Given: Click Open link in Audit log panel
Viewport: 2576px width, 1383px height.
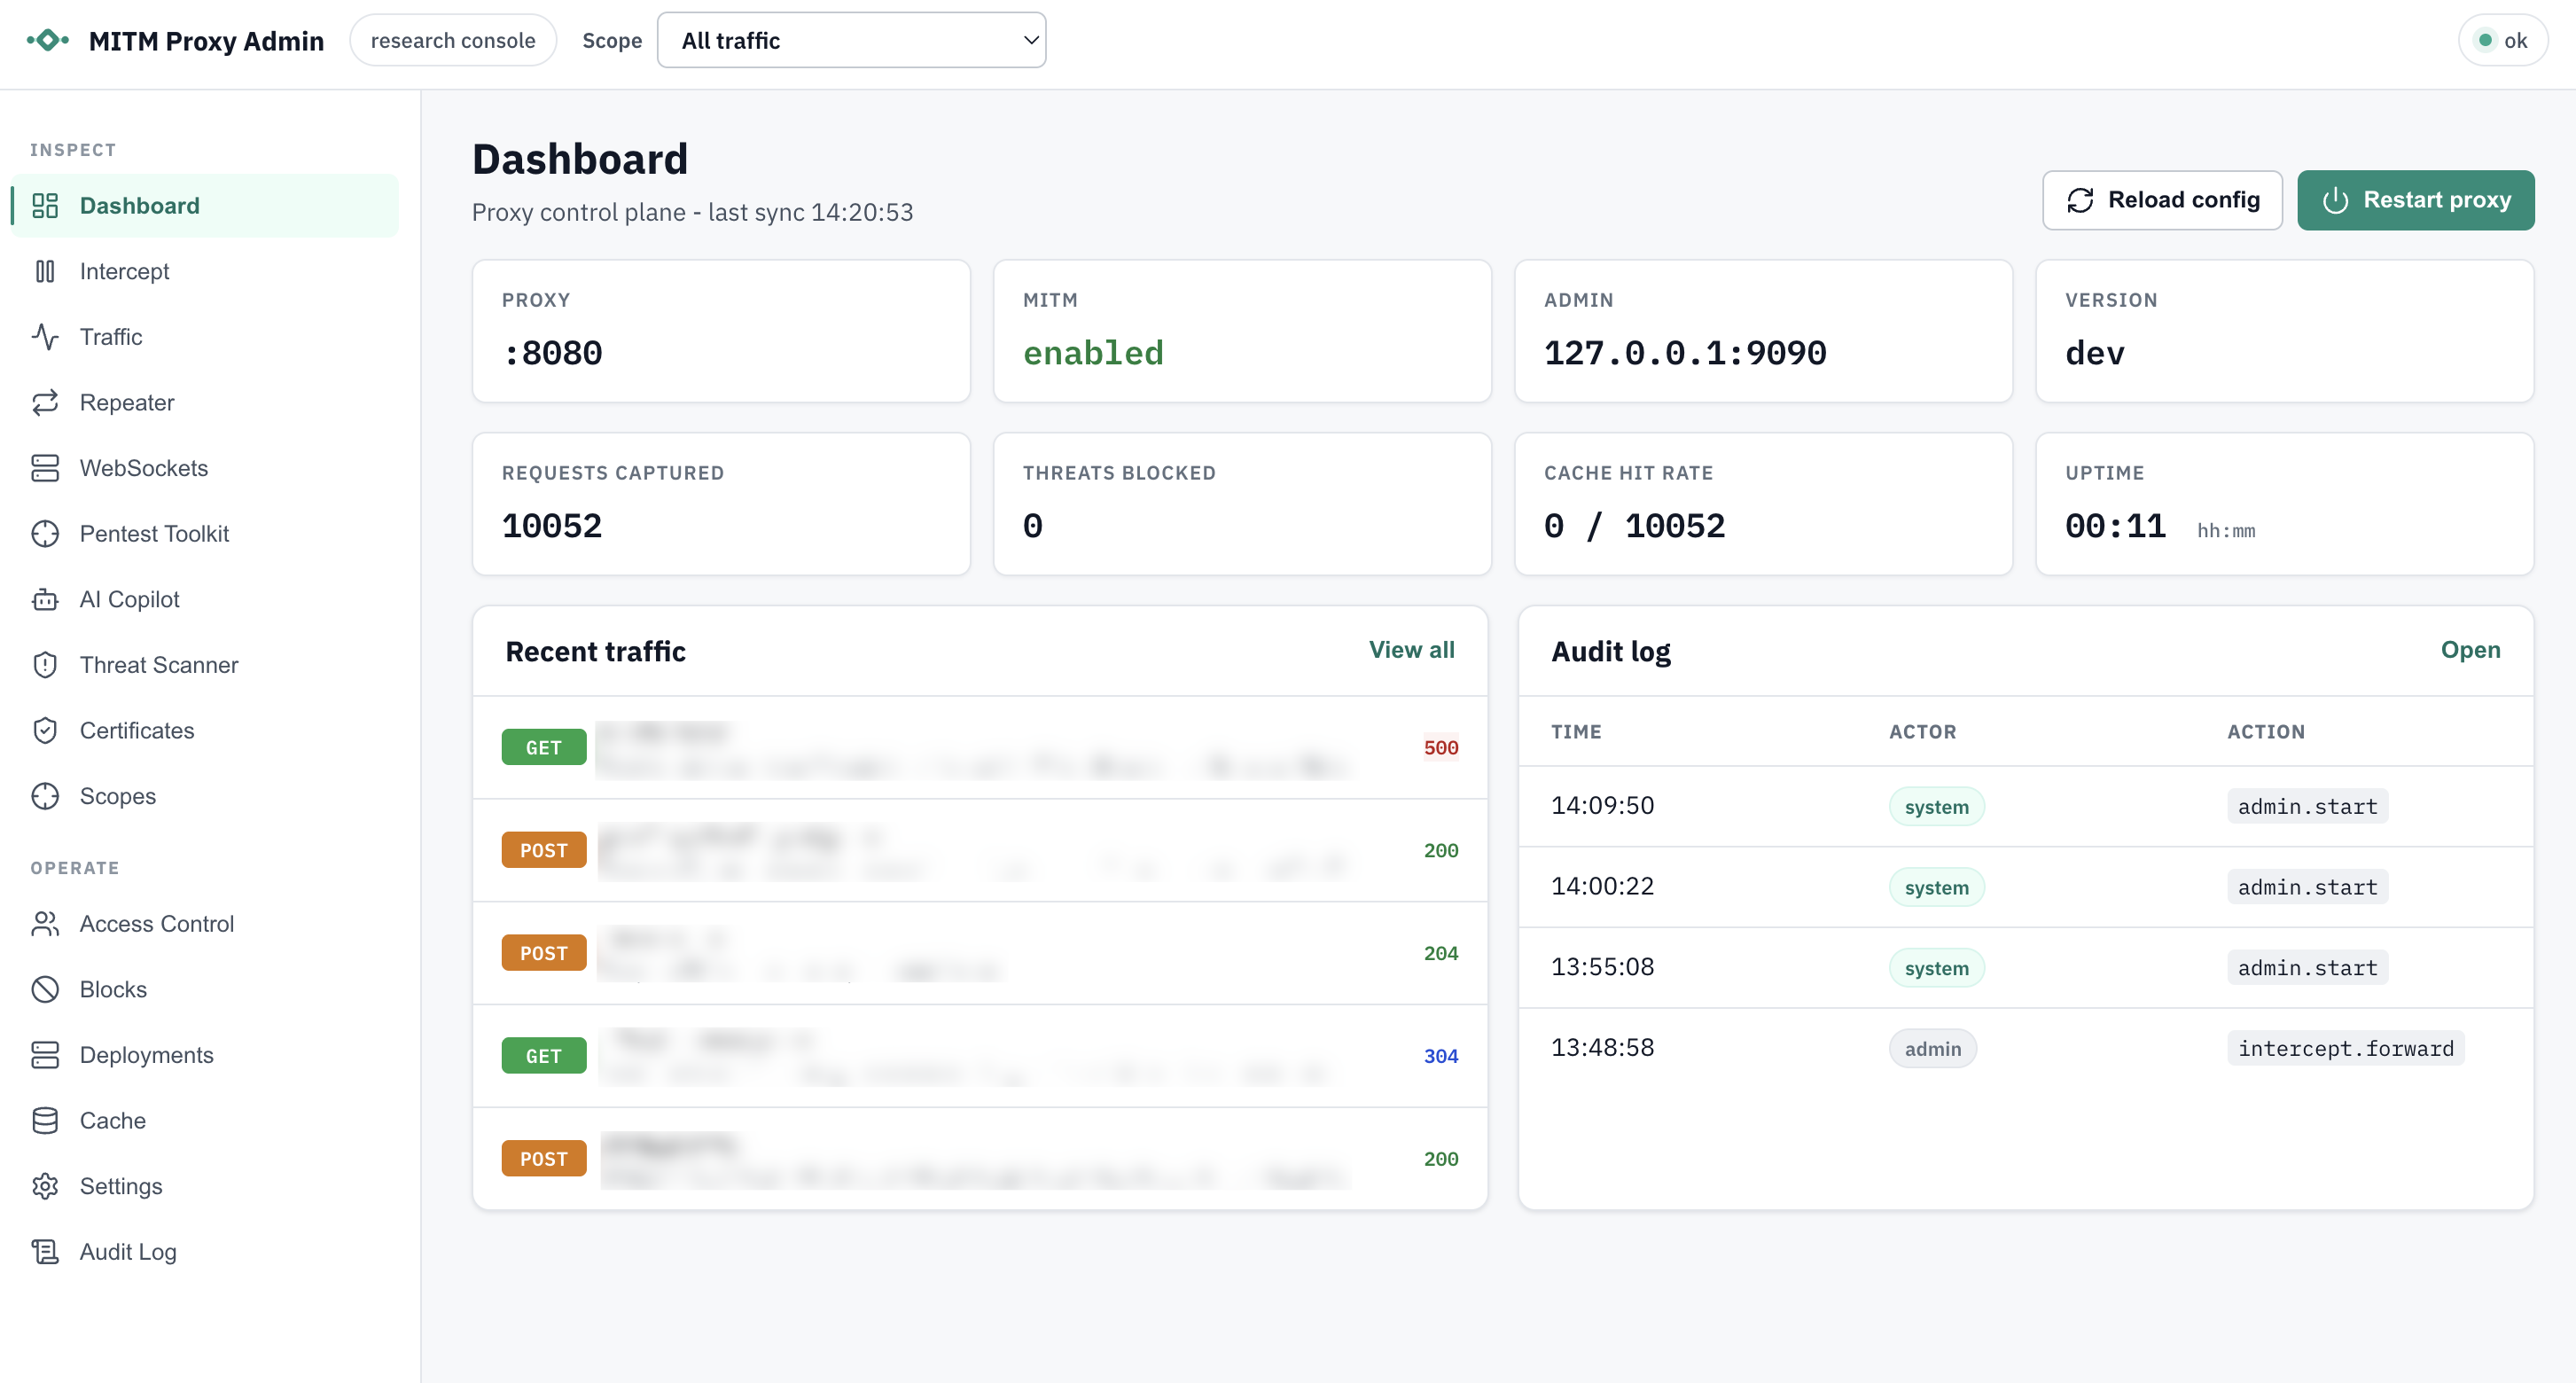Looking at the screenshot, I should (2470, 650).
